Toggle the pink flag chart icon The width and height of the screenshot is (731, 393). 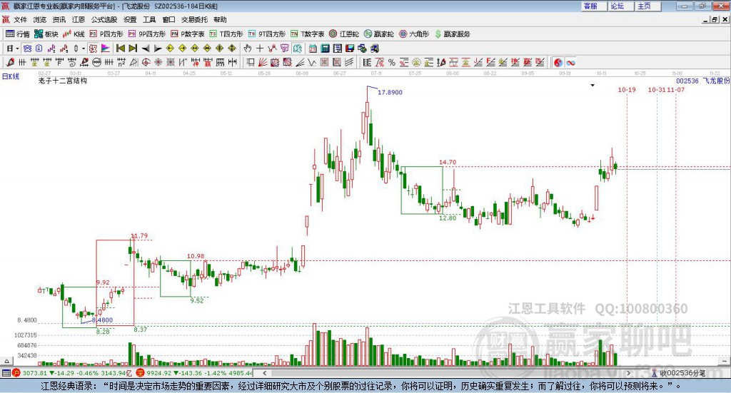106,49
